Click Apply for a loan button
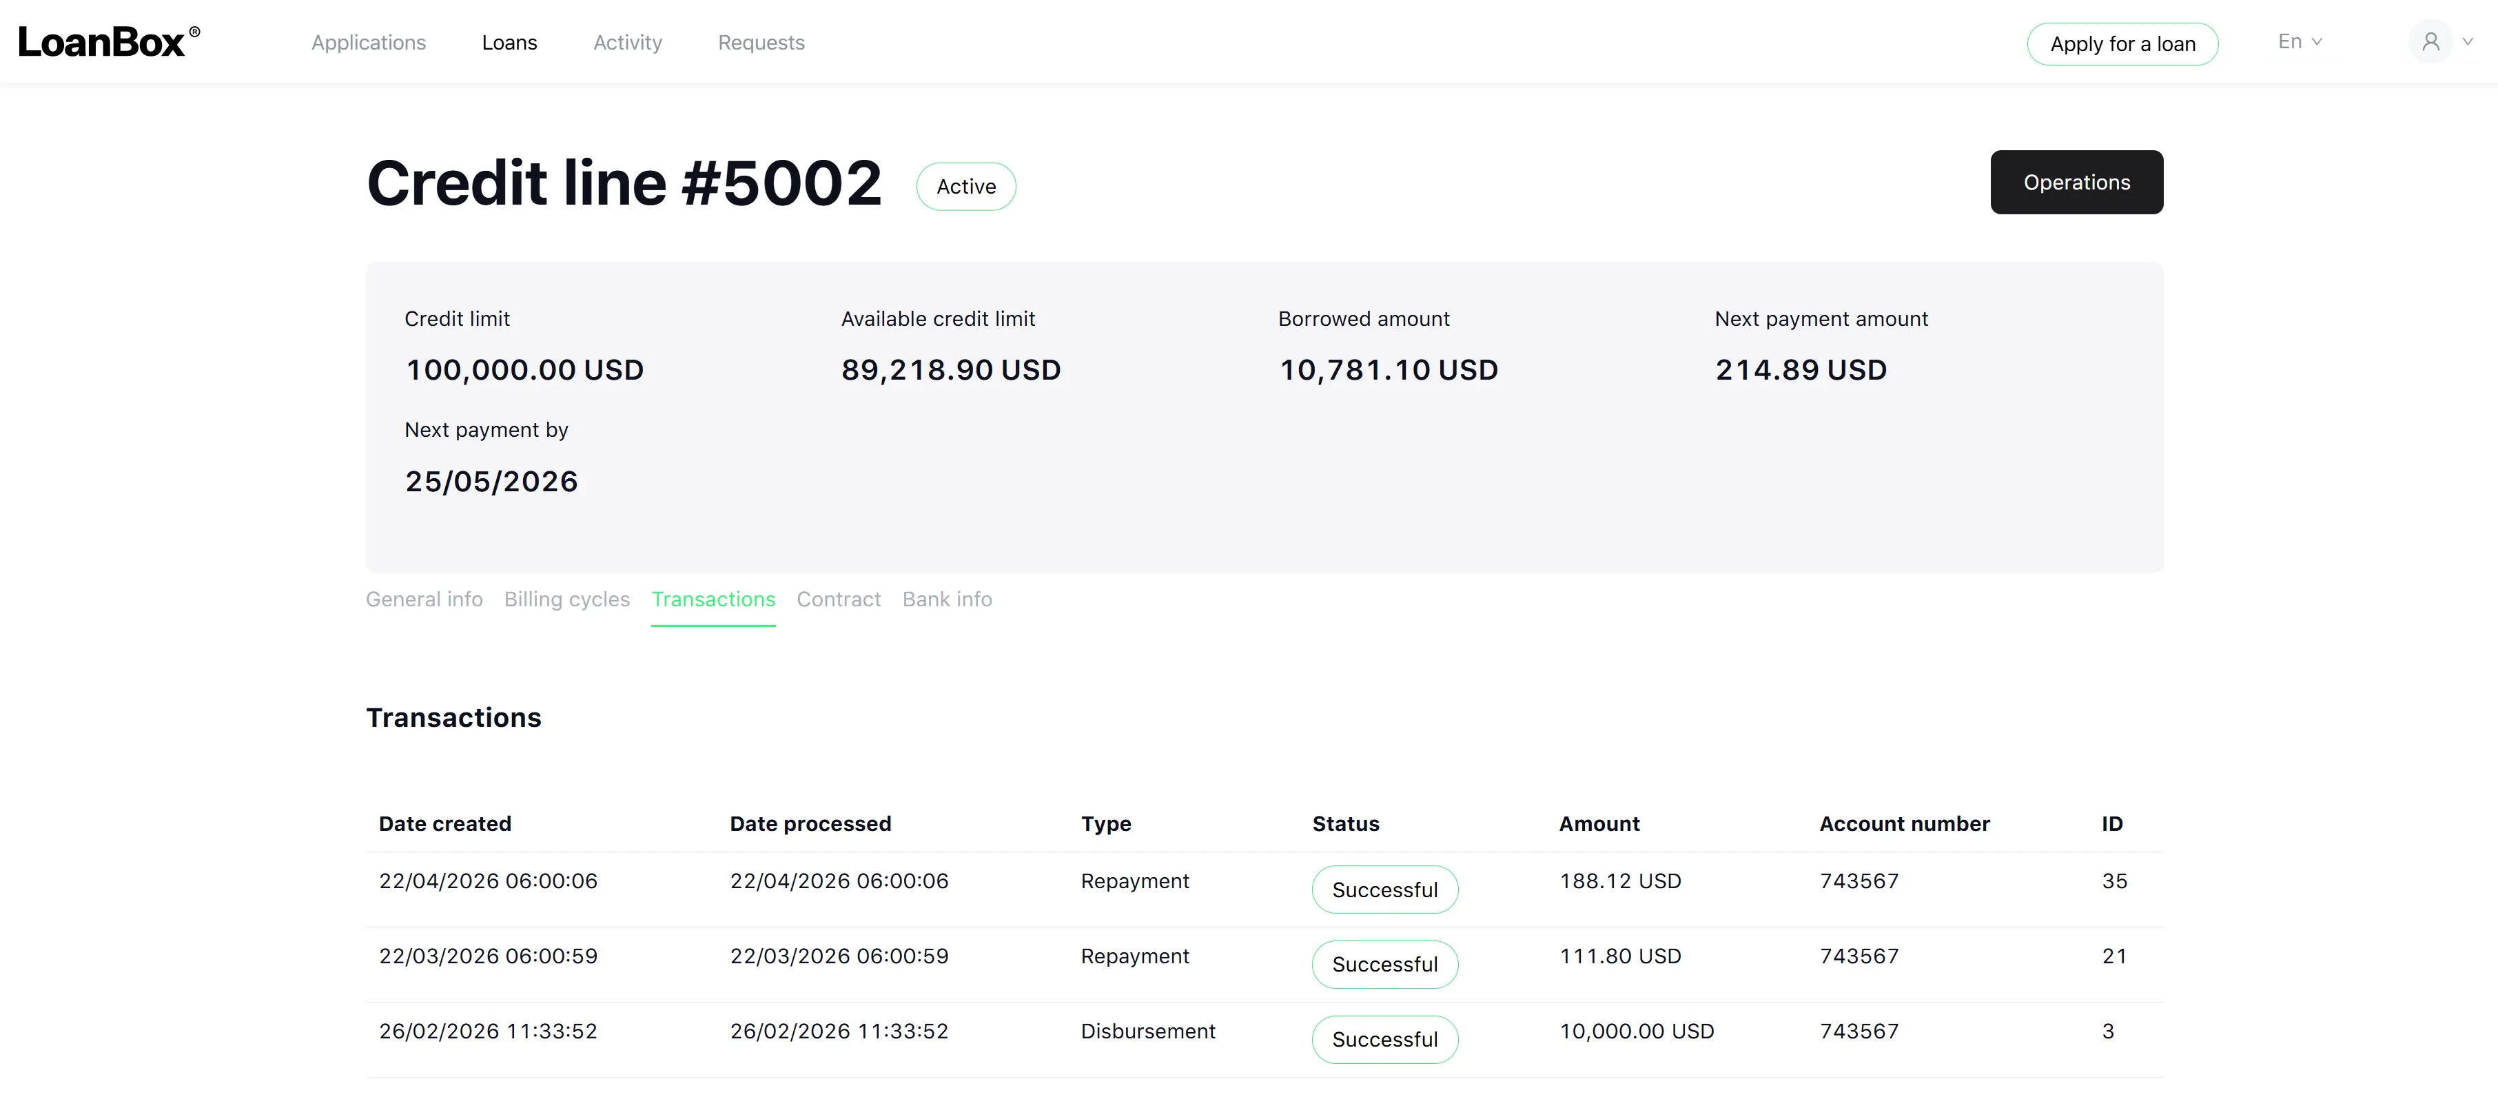This screenshot has height=1099, width=2498. [x=2122, y=43]
